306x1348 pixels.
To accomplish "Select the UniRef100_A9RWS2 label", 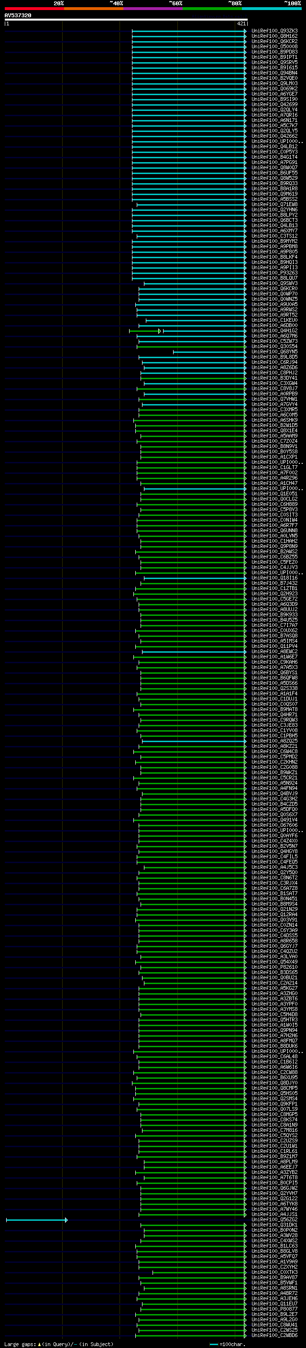I will pyautogui.click(x=274, y=310).
